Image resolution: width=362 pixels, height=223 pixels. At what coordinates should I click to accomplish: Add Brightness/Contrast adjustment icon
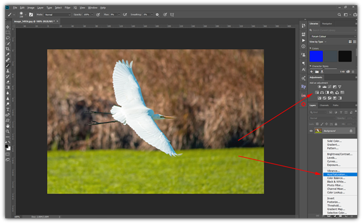point(319,87)
